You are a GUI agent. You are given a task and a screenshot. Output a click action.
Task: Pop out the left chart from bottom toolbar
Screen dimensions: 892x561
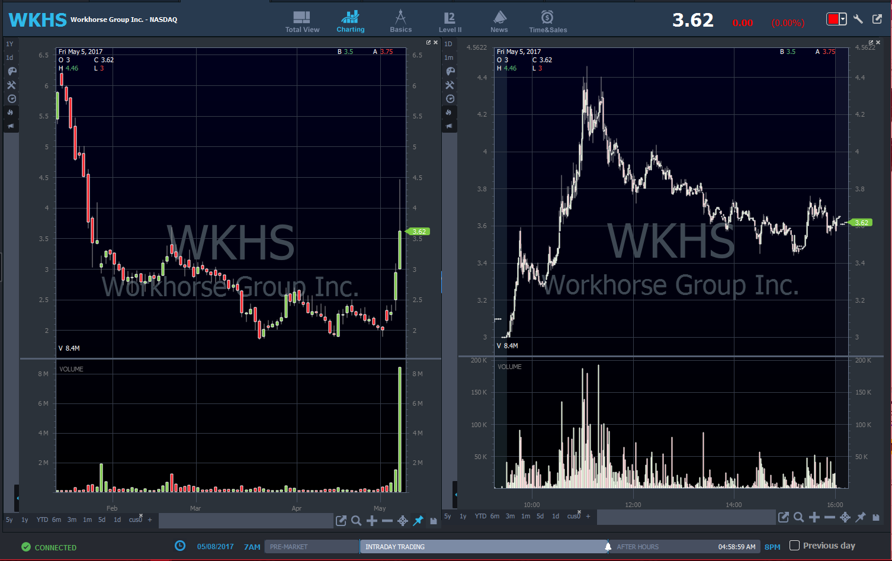tap(341, 521)
